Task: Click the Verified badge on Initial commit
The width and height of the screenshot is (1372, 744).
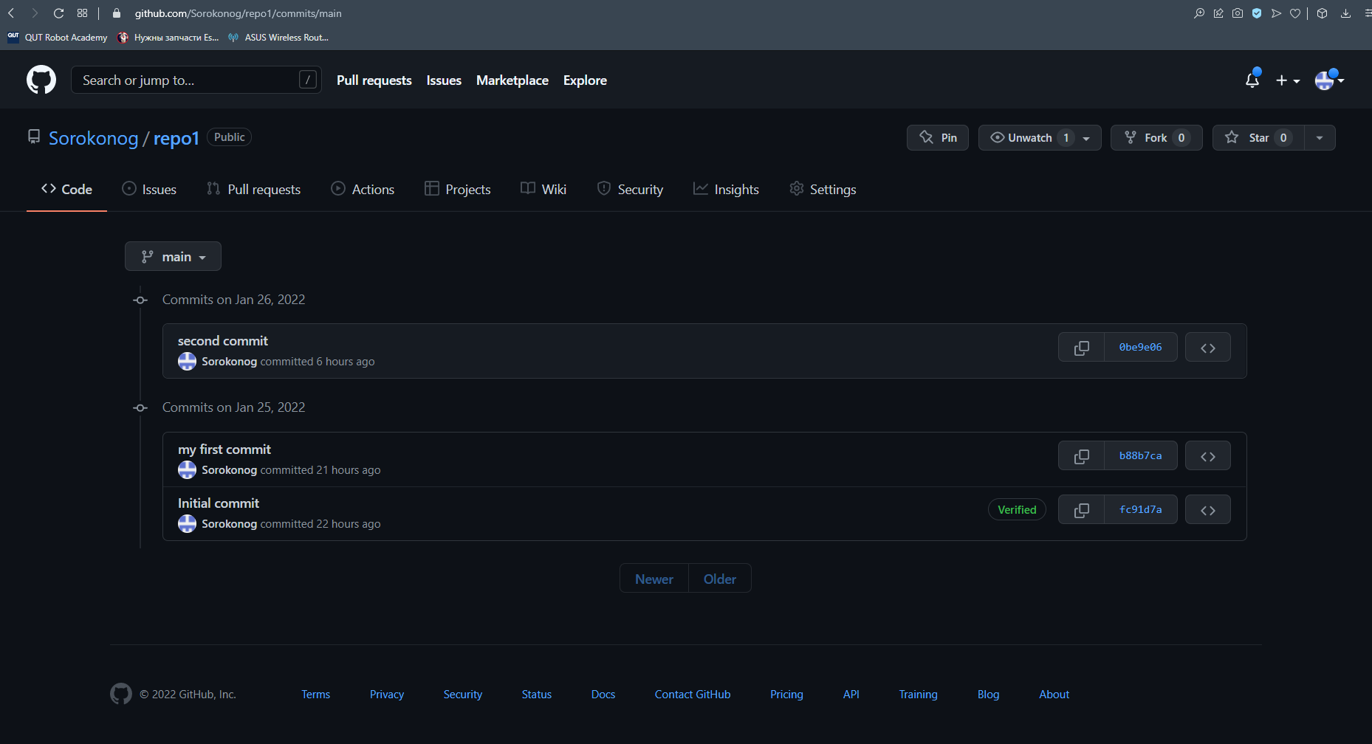Action: coord(1017,510)
